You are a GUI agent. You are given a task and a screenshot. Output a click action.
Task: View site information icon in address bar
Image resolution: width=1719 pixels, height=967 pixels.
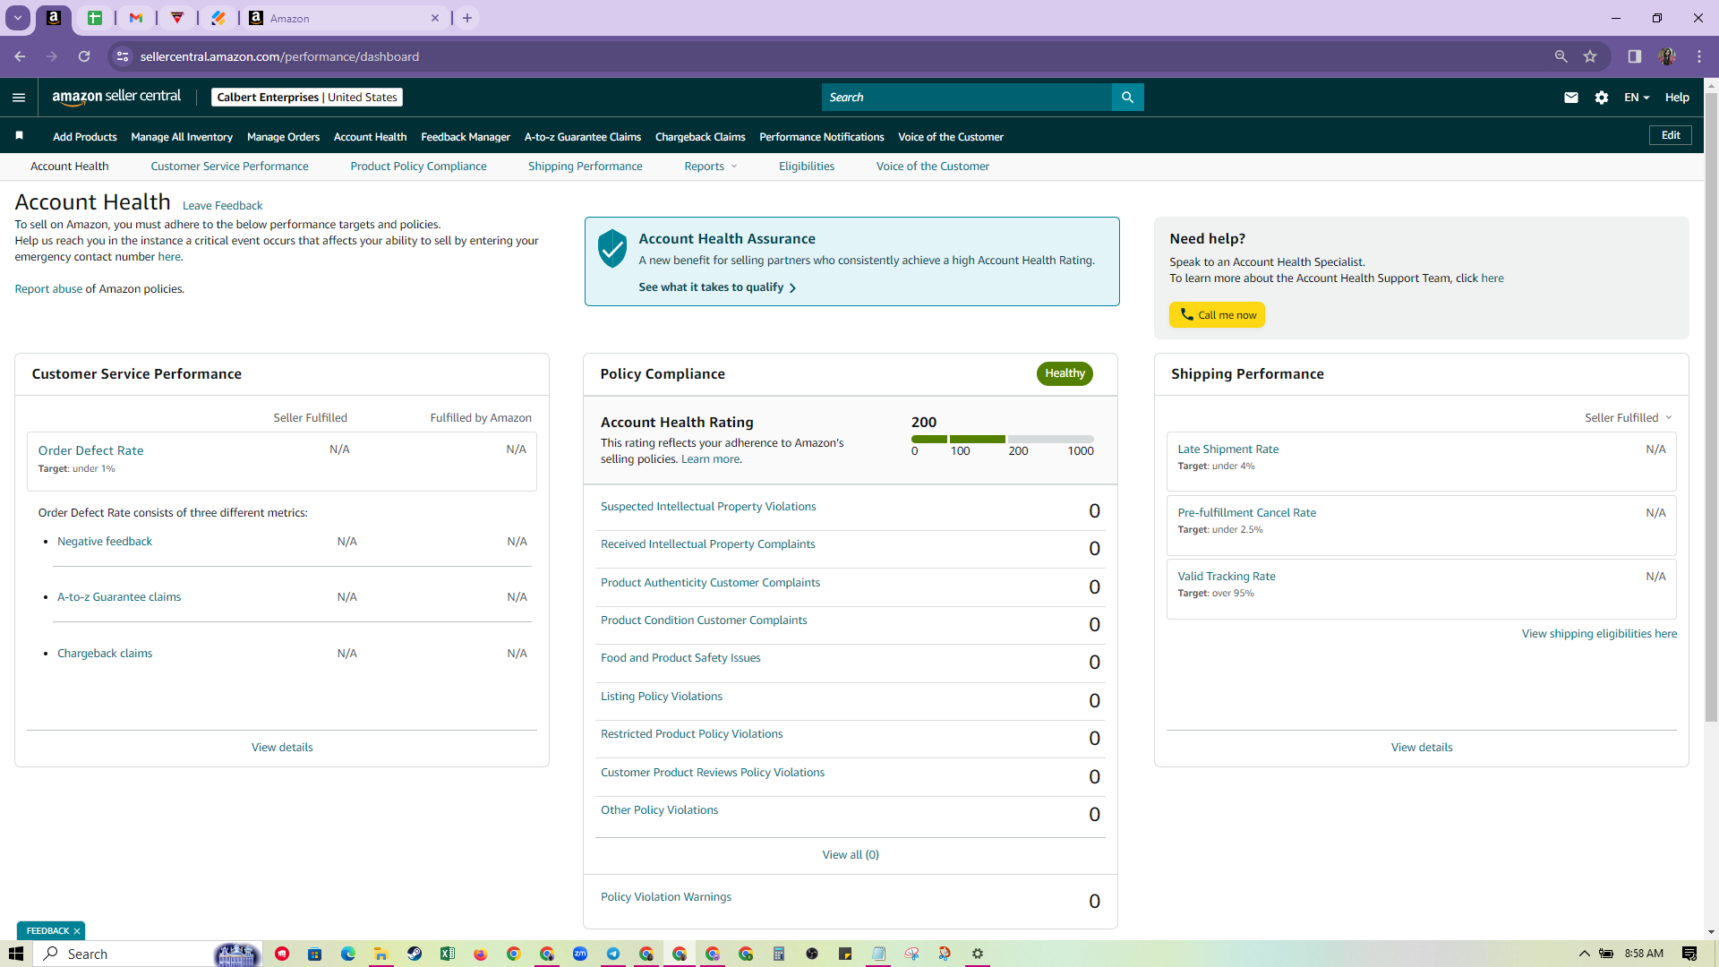point(123,56)
